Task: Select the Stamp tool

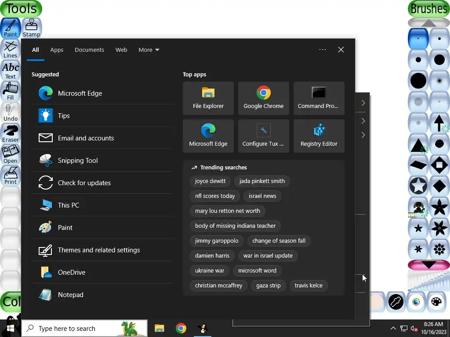Action: [x=31, y=28]
